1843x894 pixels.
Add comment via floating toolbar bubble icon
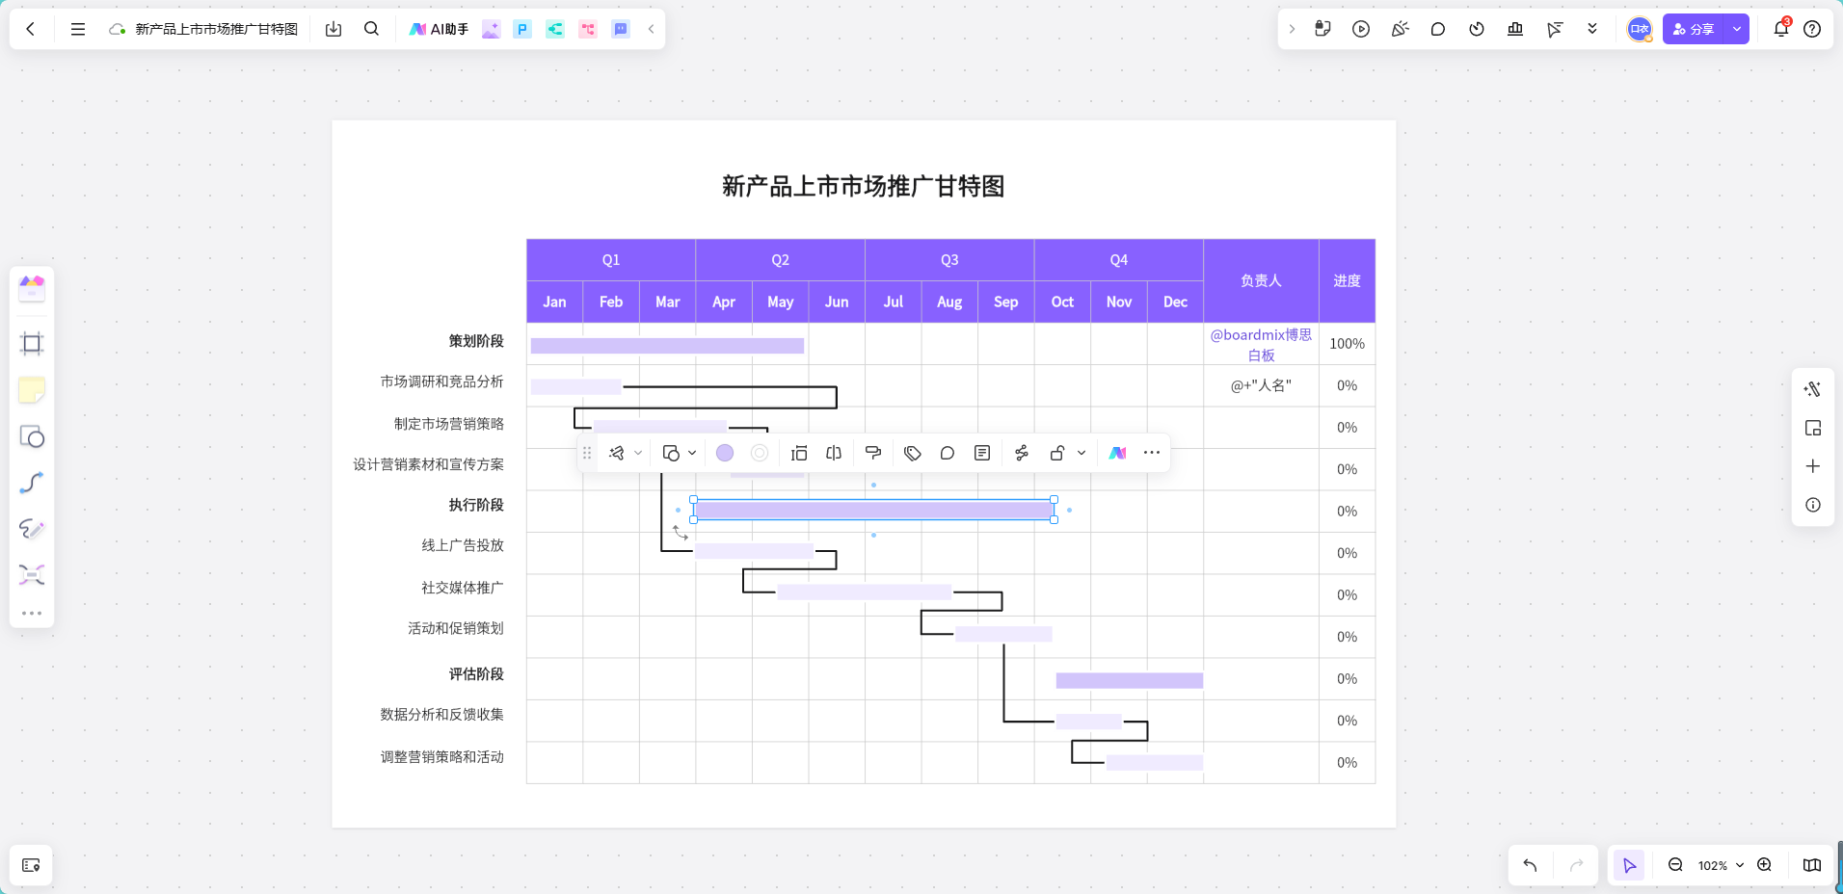[x=948, y=453]
